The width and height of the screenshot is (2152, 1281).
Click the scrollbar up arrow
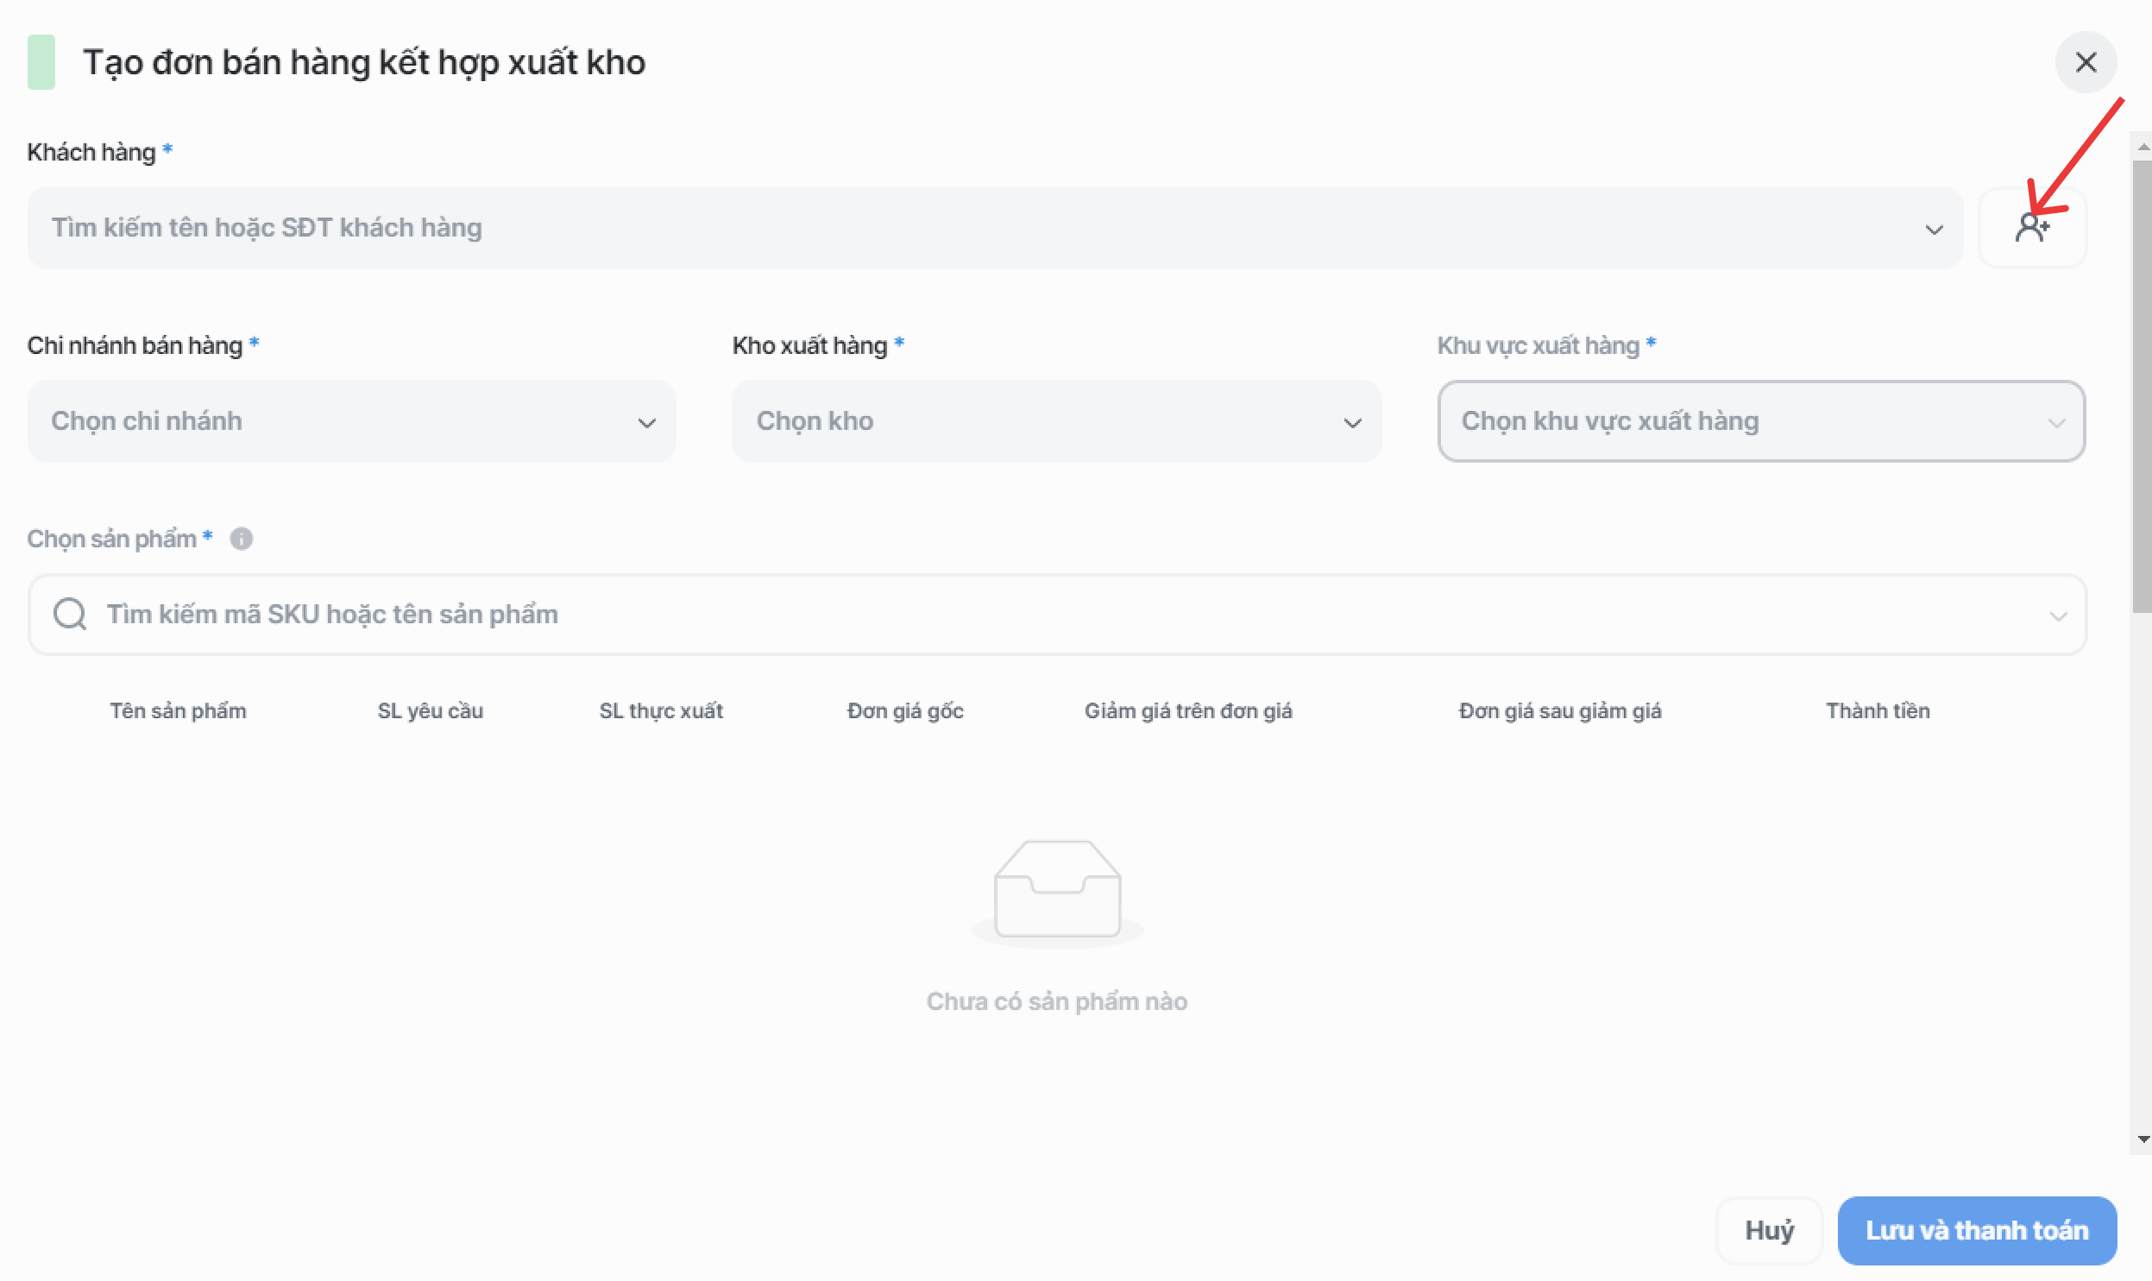2143,148
